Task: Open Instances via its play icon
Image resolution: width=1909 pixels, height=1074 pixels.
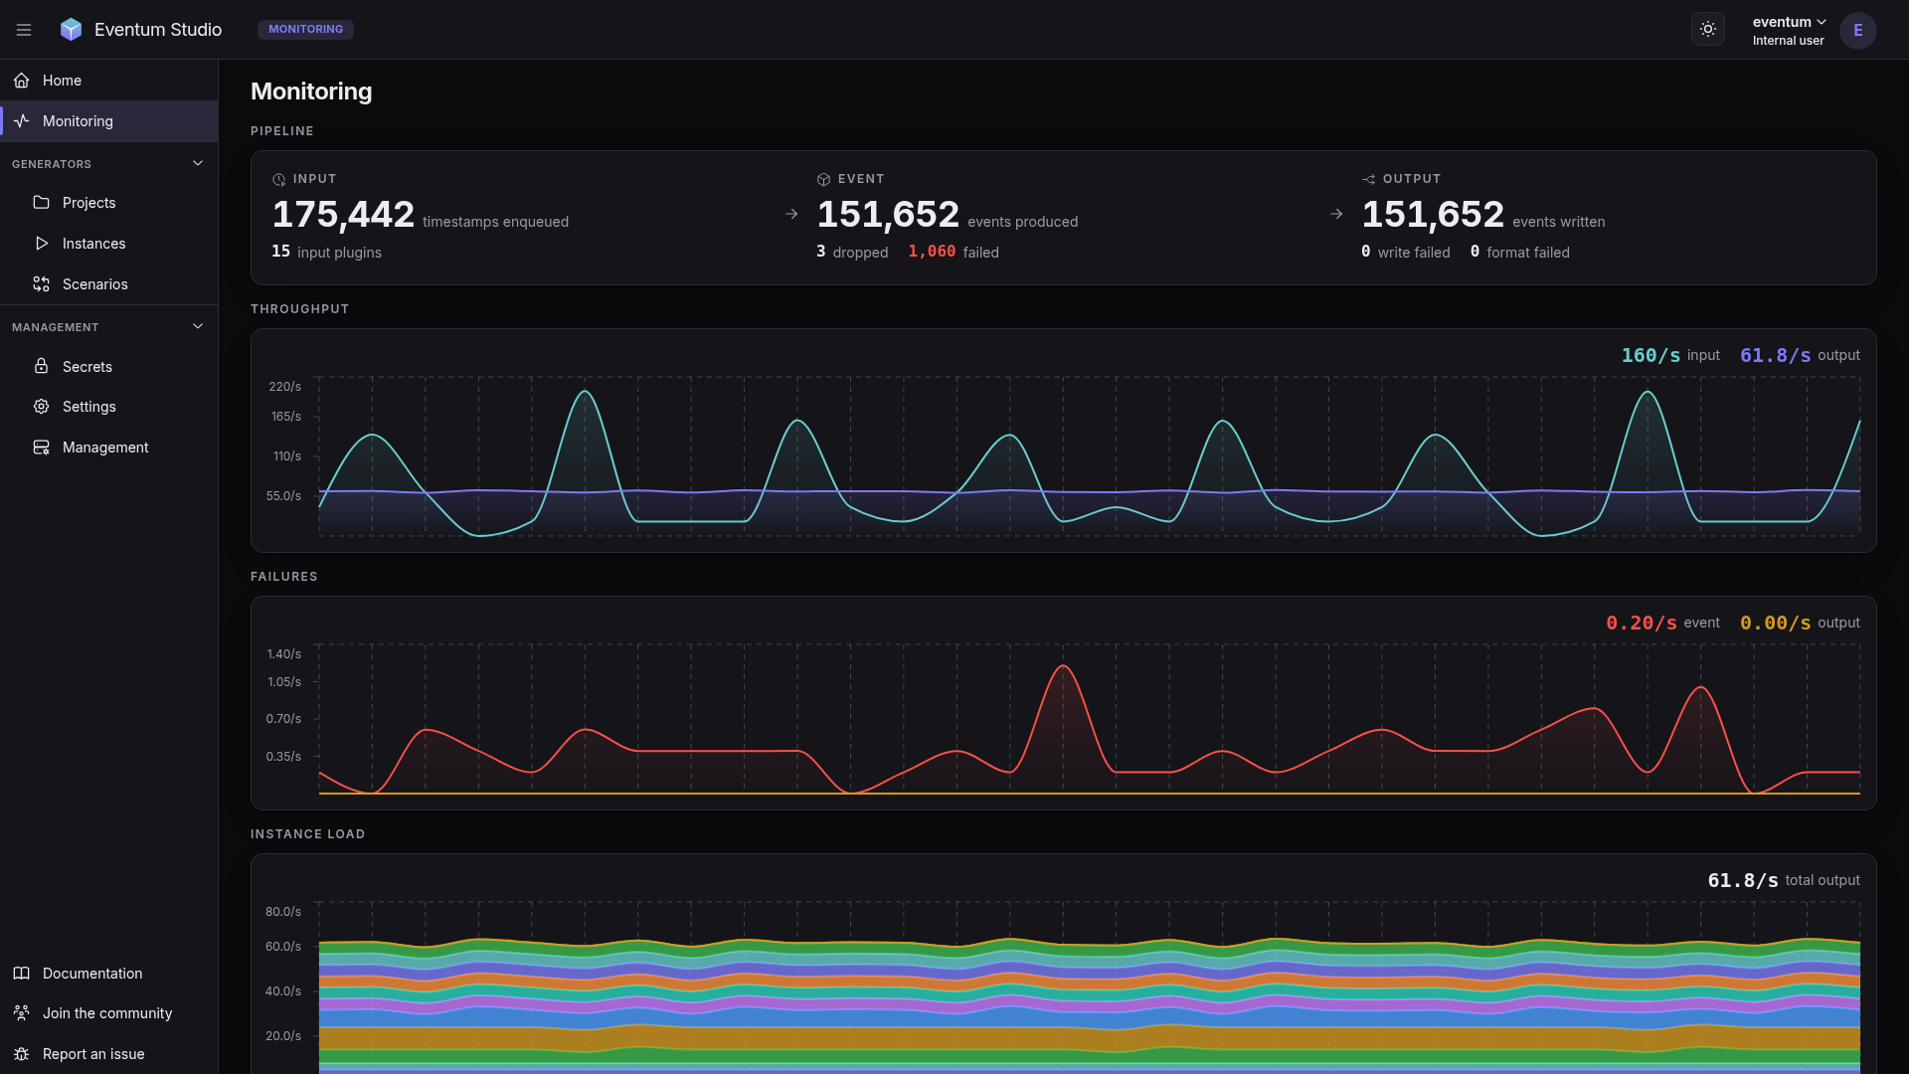Action: (x=41, y=244)
